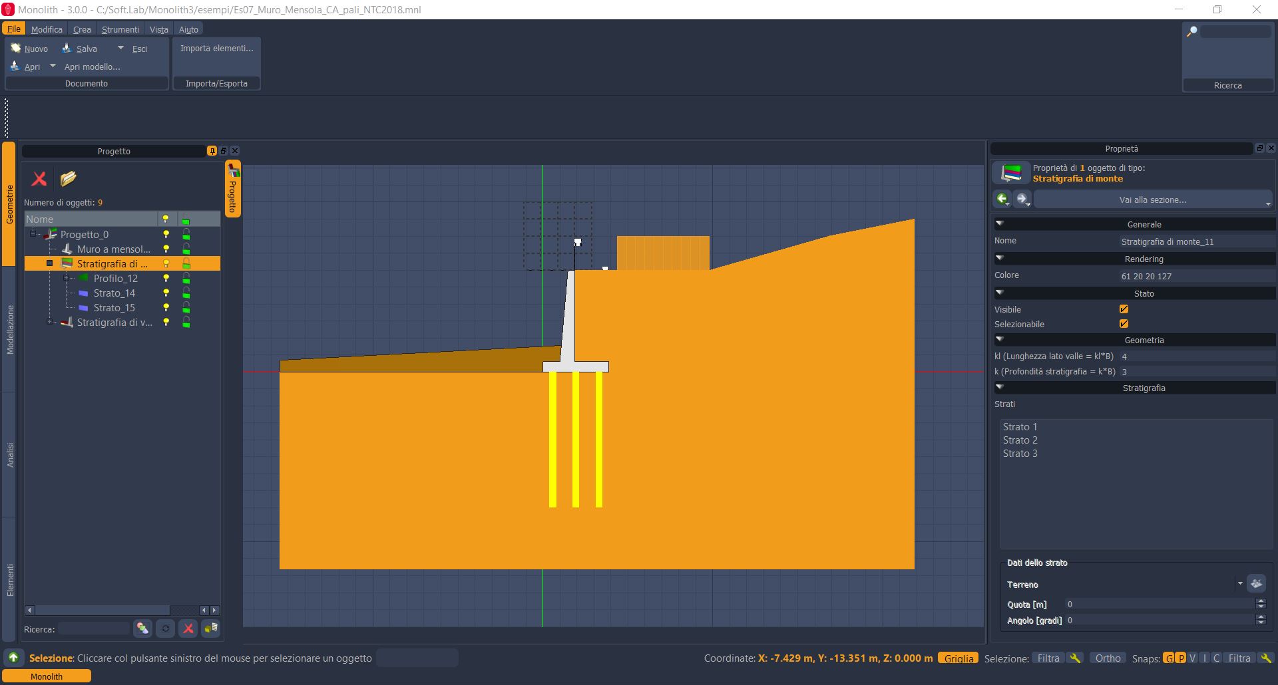
Task: Toggle visibility bulb for Progetto_0
Action: click(166, 234)
